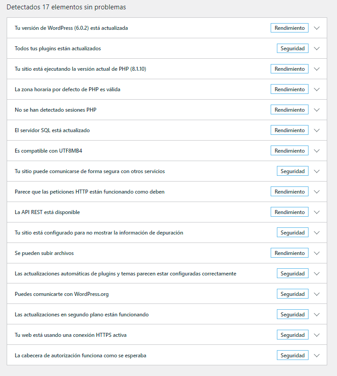Click Seguridad badge on plugins actualizados row
Screen dimensions: 337x376
[x=292, y=48]
